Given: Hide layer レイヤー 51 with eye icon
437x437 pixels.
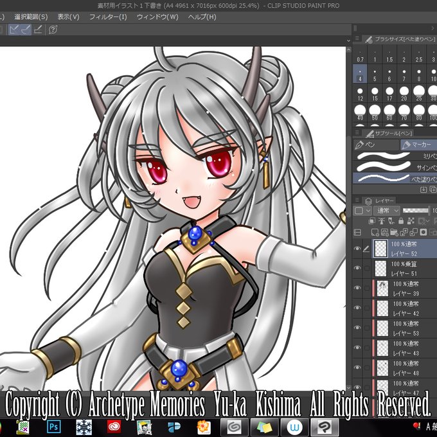Looking at the screenshot, I should [357, 268].
